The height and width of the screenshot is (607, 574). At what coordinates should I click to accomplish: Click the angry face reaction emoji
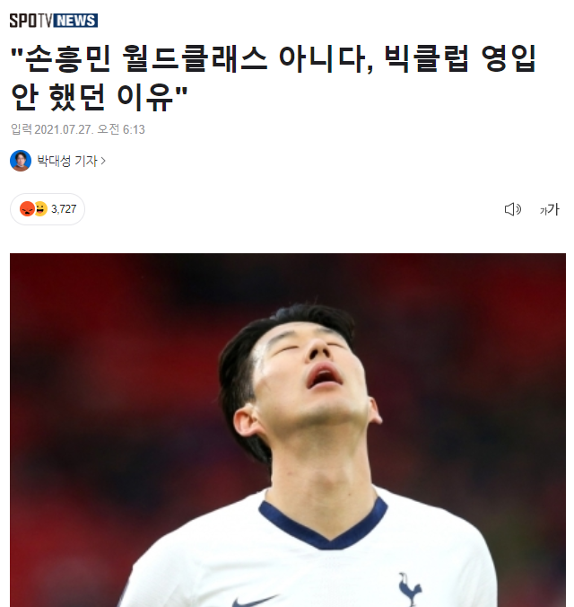point(27,209)
